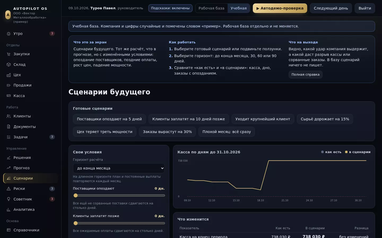382x238 pixels.
Task: Click the badge 3 next to Советник
Action: pyautogui.click(x=52, y=199)
